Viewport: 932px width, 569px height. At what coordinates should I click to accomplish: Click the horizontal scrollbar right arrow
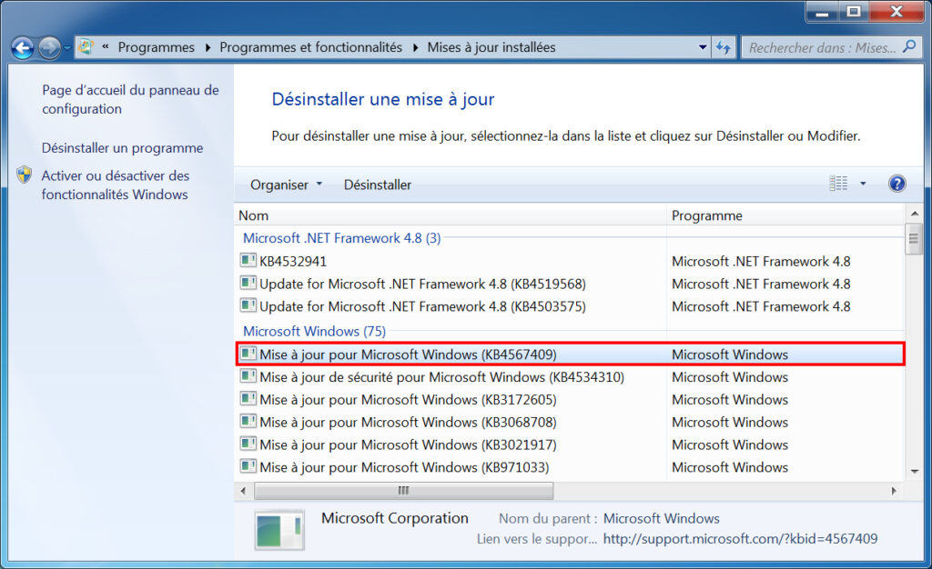pos(894,491)
